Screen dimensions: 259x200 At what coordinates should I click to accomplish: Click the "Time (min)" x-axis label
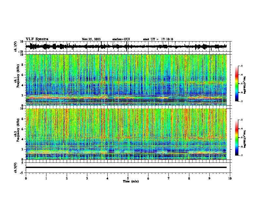click(x=131, y=181)
